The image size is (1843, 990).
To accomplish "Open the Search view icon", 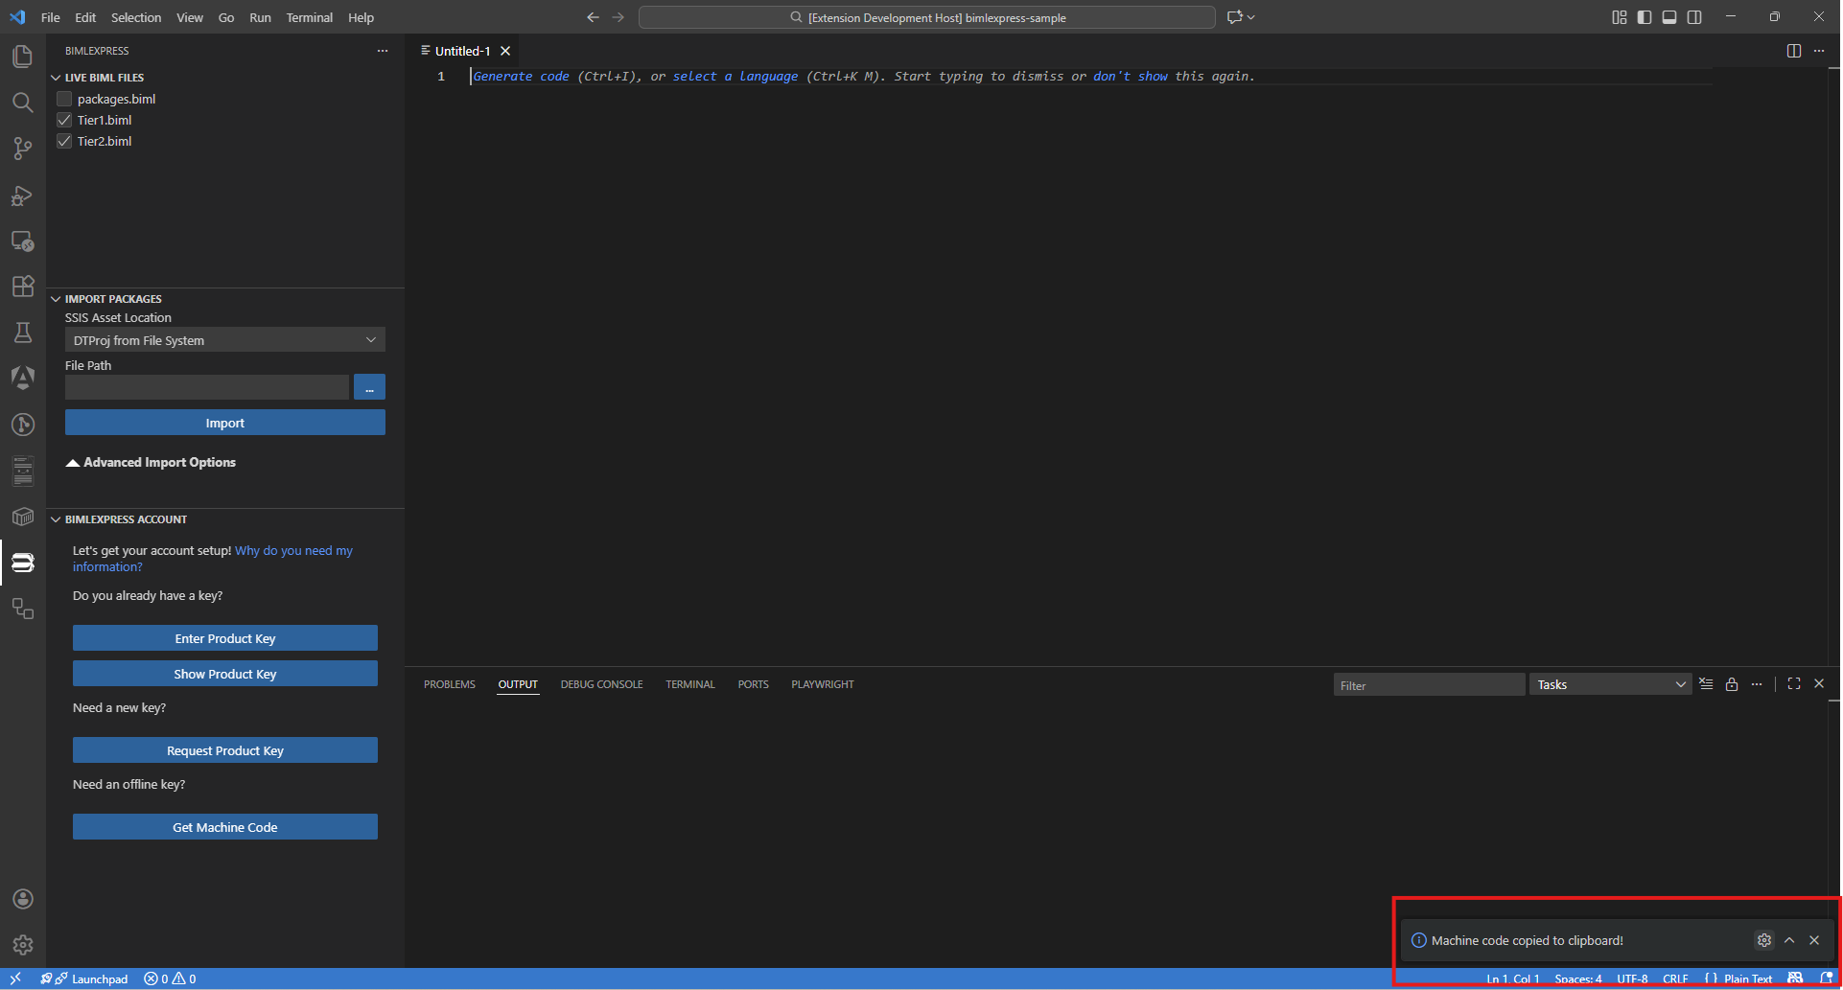I will pyautogui.click(x=22, y=103).
